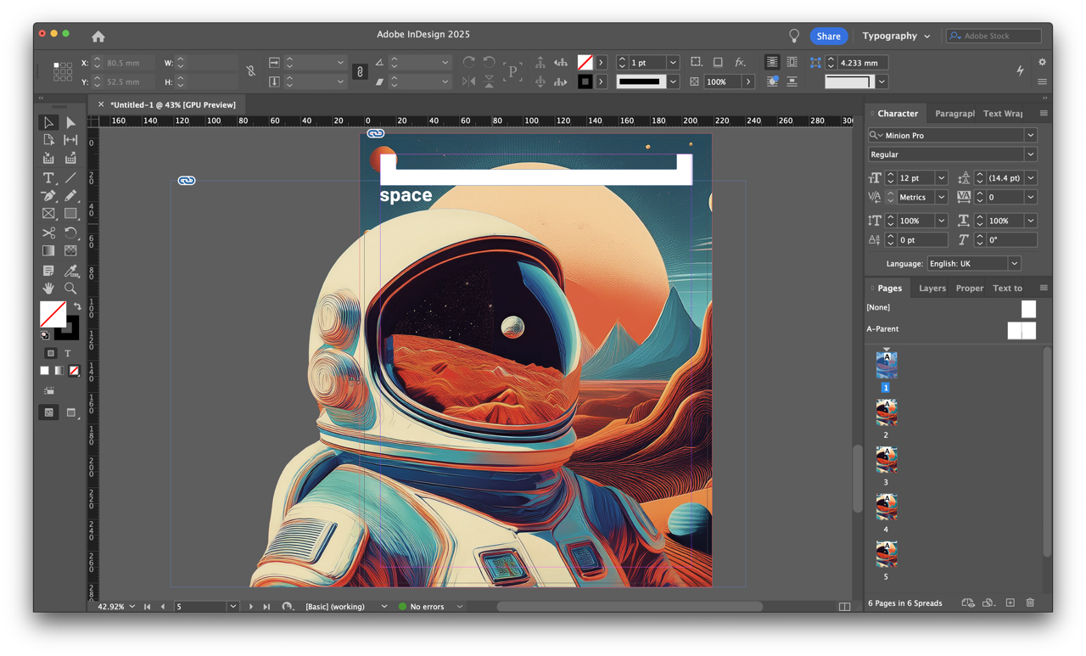Pick the Gradient Feather tool

70,251
